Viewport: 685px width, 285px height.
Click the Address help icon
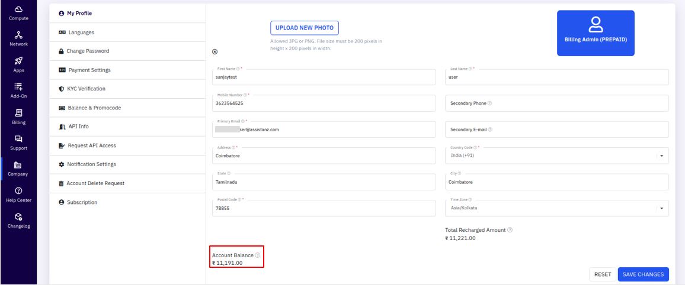coord(233,147)
